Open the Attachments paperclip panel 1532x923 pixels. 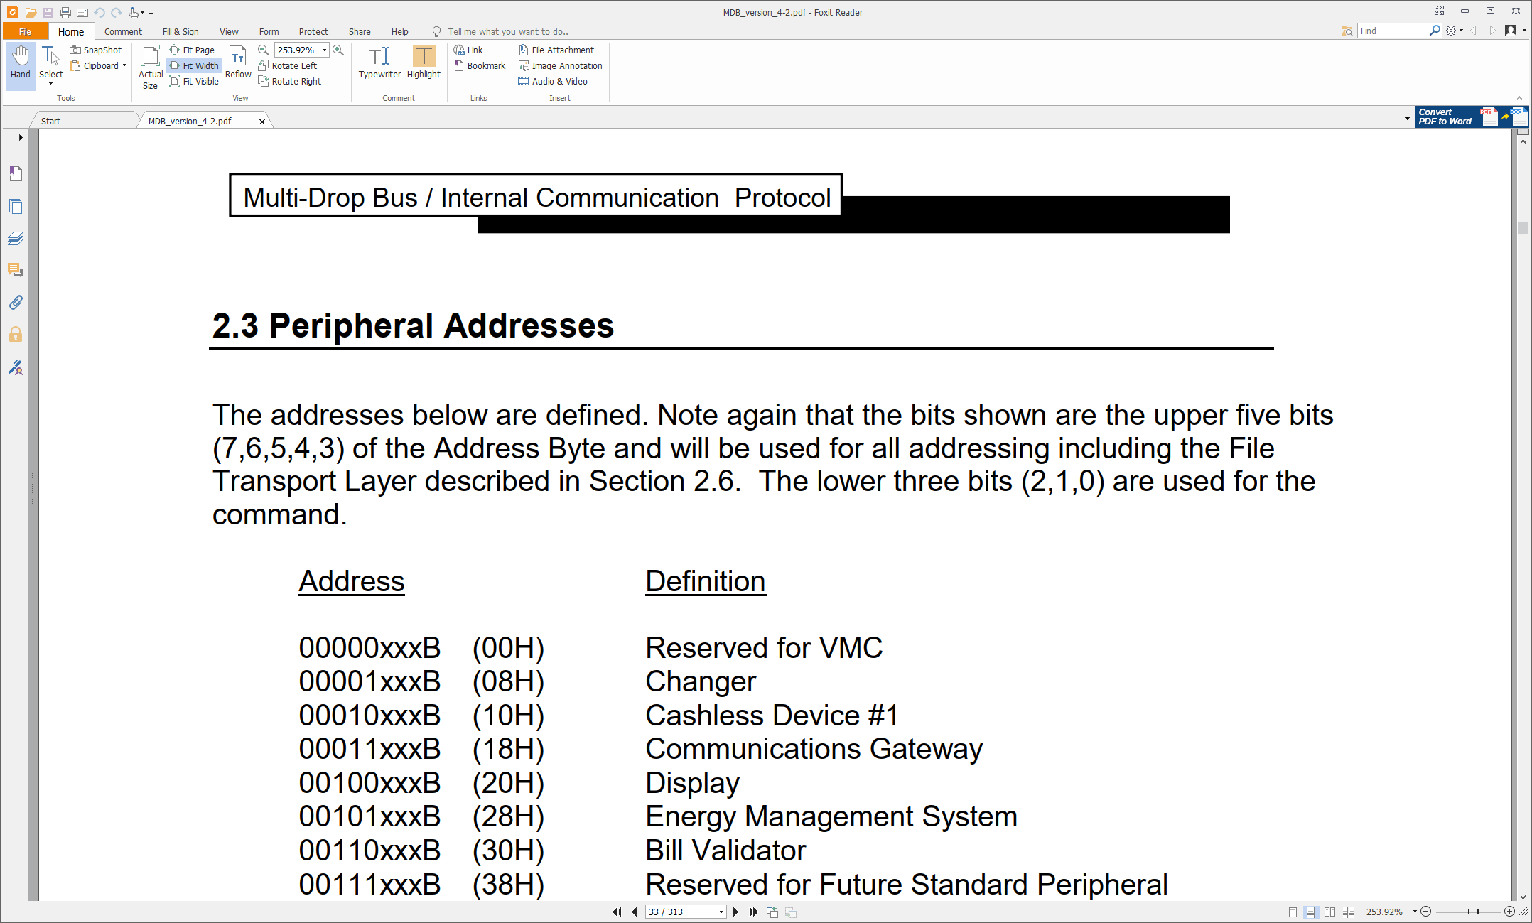(16, 303)
